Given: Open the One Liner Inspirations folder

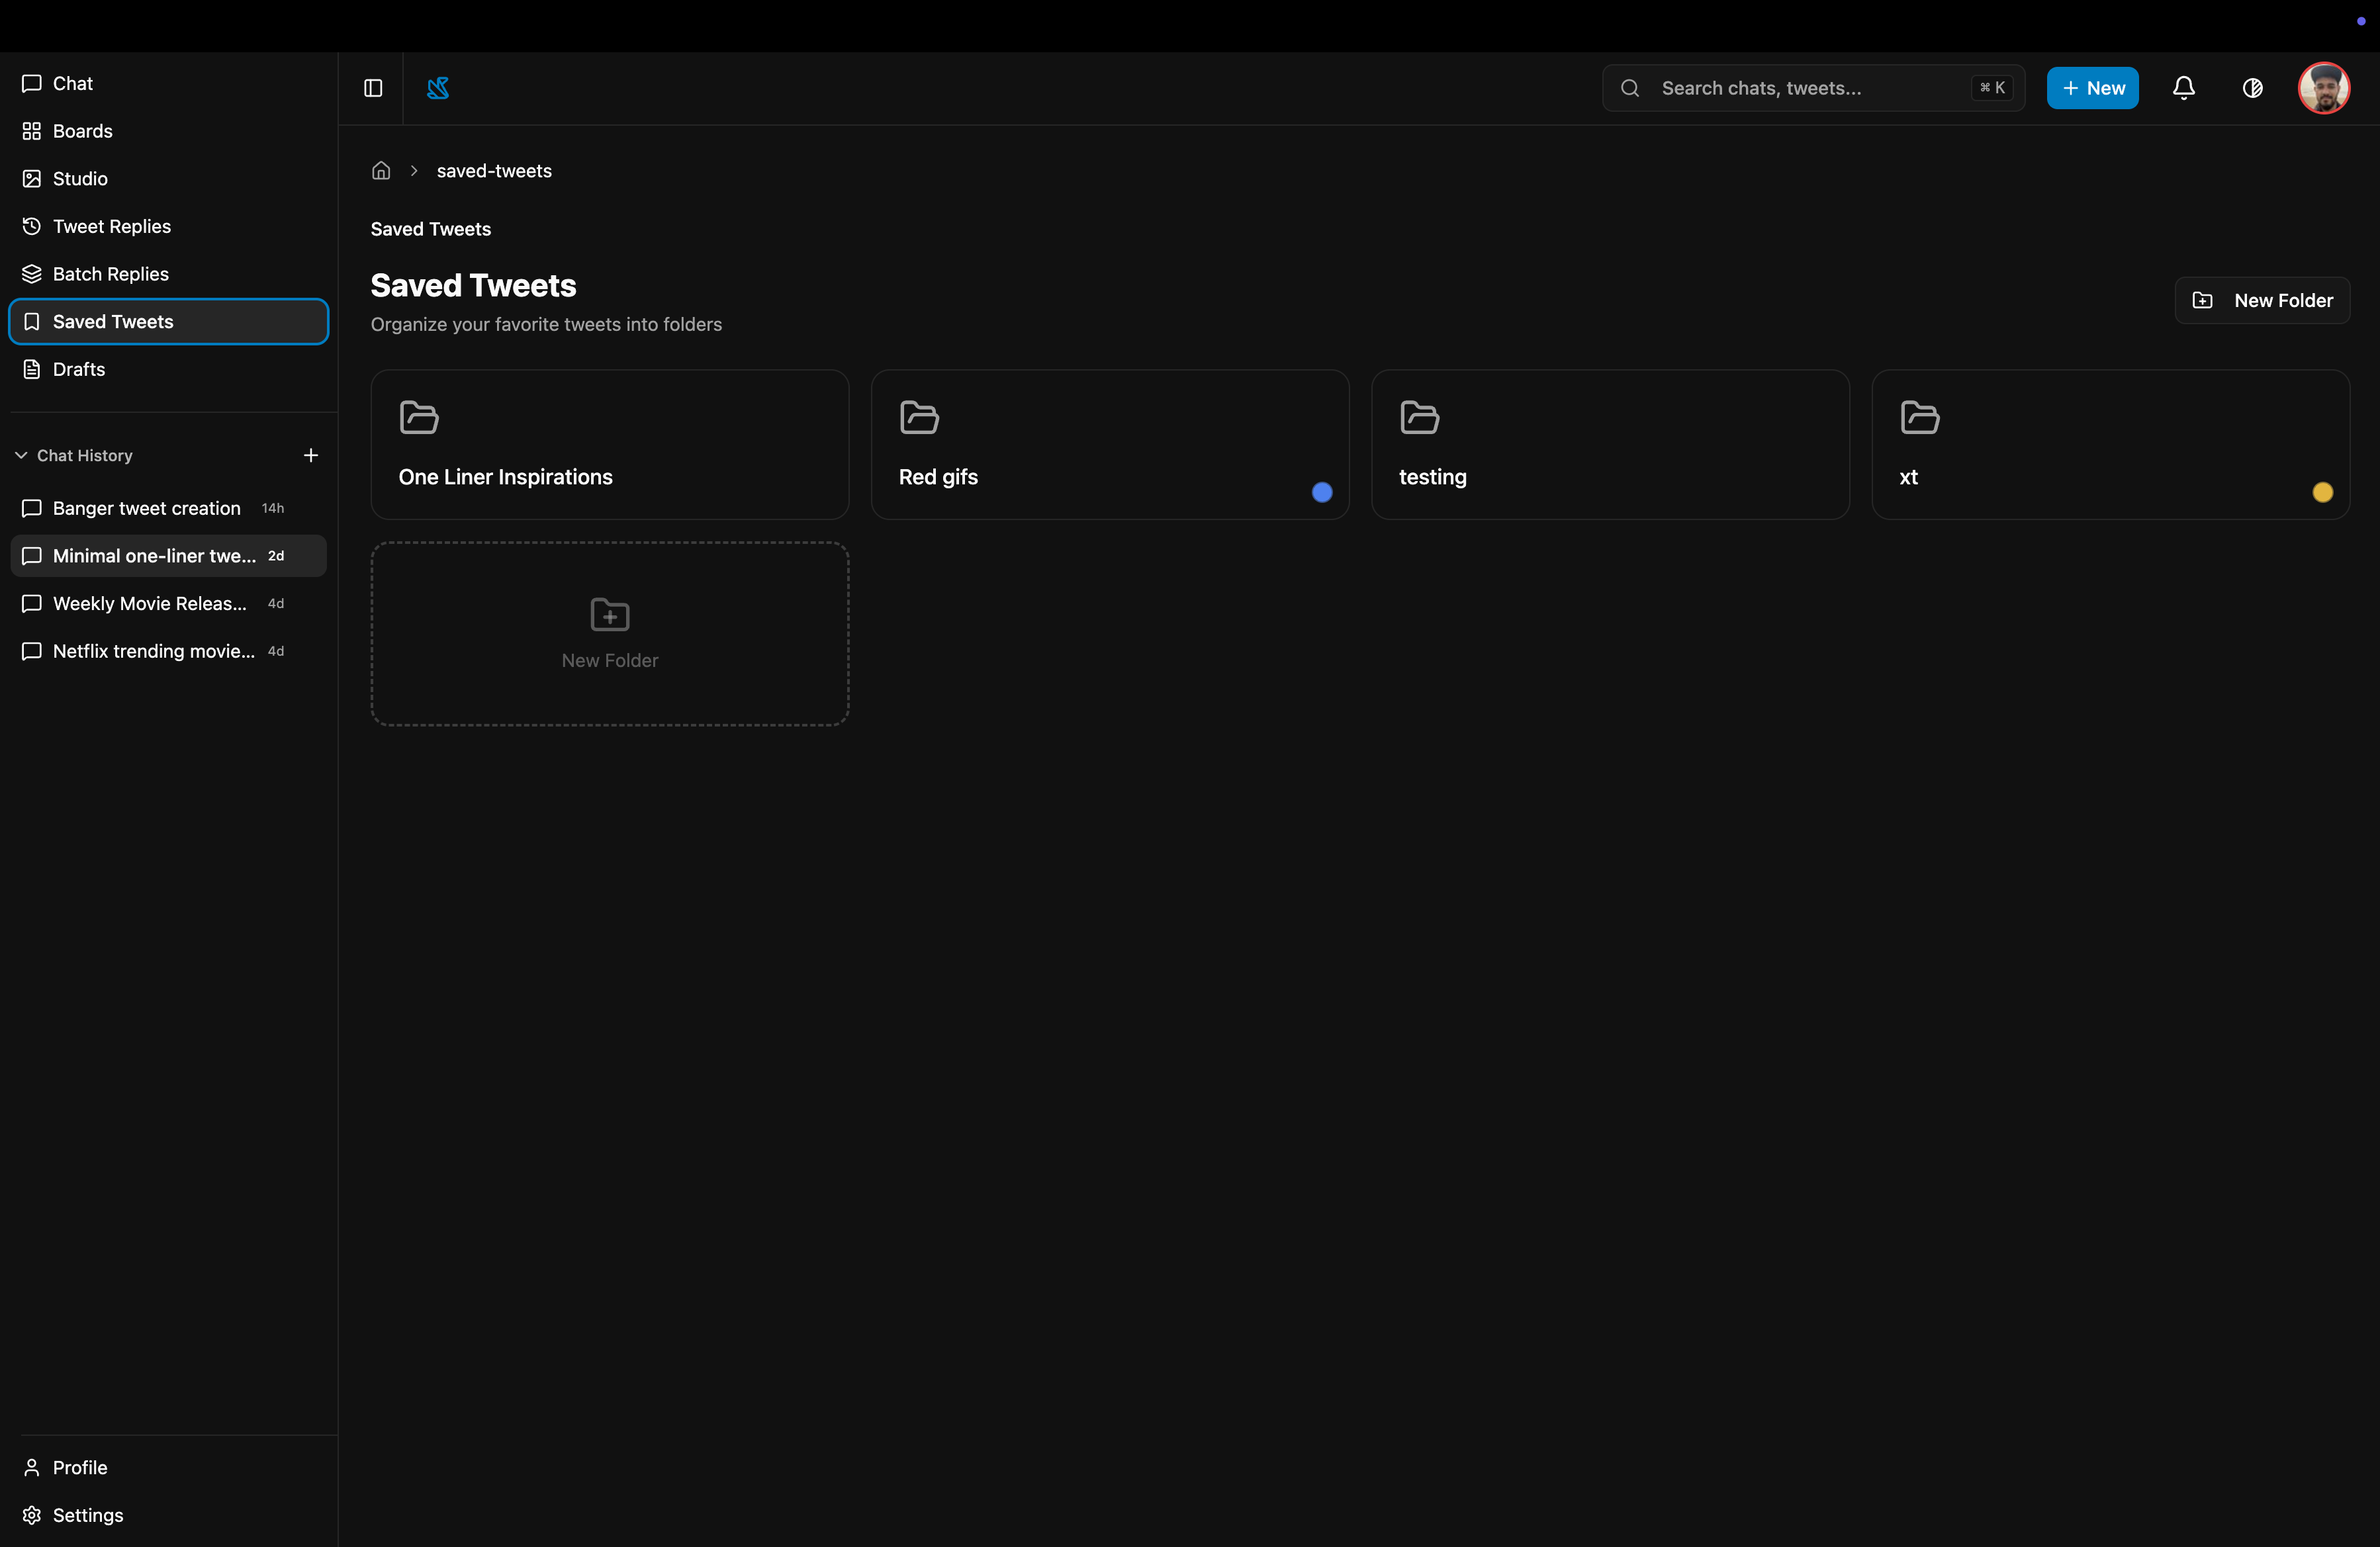Looking at the screenshot, I should [x=609, y=445].
